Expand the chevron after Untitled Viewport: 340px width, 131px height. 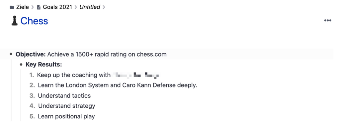tap(104, 7)
